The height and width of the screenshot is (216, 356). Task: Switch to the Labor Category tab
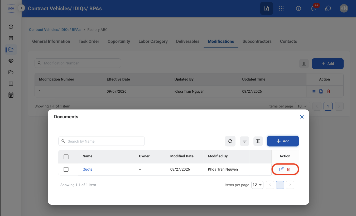click(153, 41)
